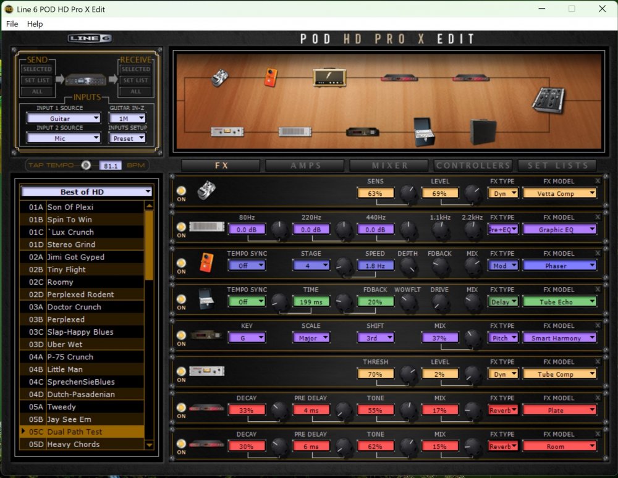
Task: Open the Input 1 Source Guitar dropdown
Action: coord(64,119)
